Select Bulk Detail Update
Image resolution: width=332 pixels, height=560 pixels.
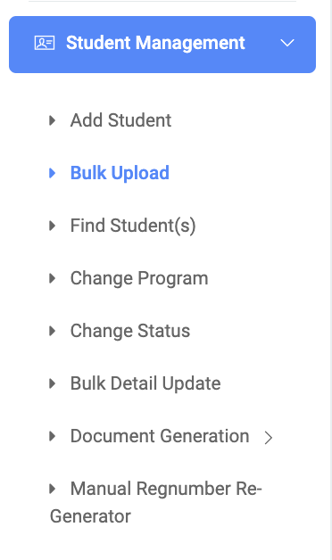coord(145,383)
